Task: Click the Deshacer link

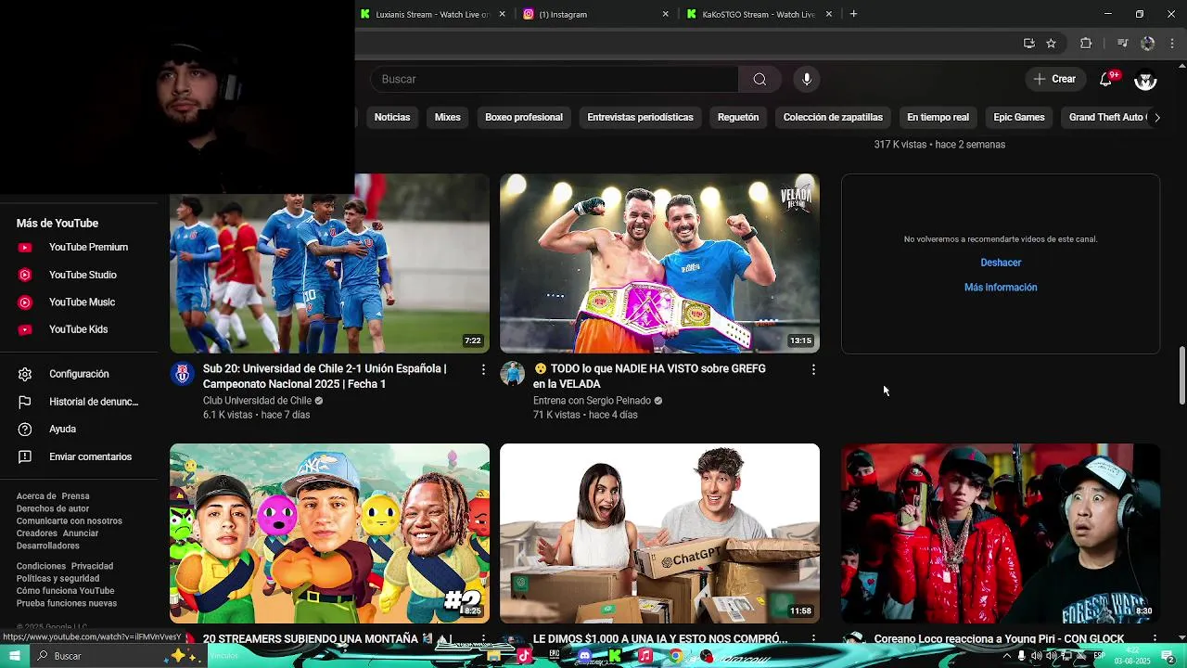Action: 1001,263
